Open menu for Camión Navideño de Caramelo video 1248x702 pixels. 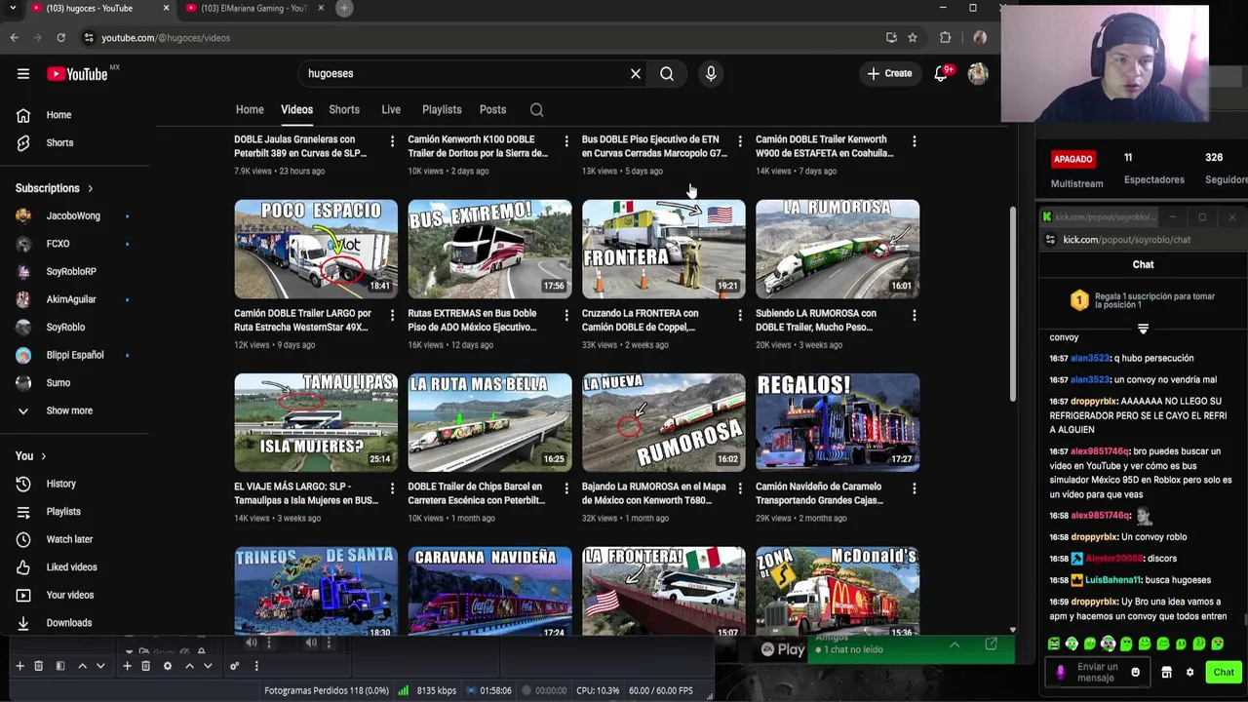click(914, 488)
